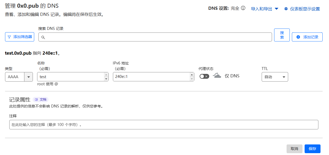Viewport: 329px width, 155px height.
Task: Click the comment input field
Action: point(164,125)
